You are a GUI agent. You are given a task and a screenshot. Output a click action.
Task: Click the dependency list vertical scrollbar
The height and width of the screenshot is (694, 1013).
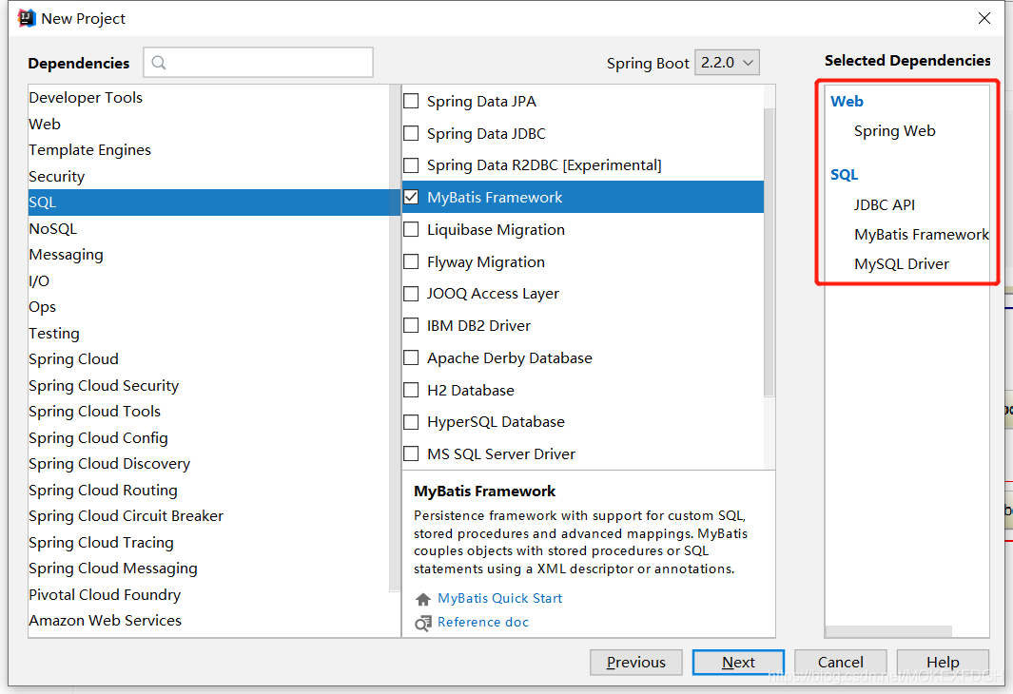(769, 252)
